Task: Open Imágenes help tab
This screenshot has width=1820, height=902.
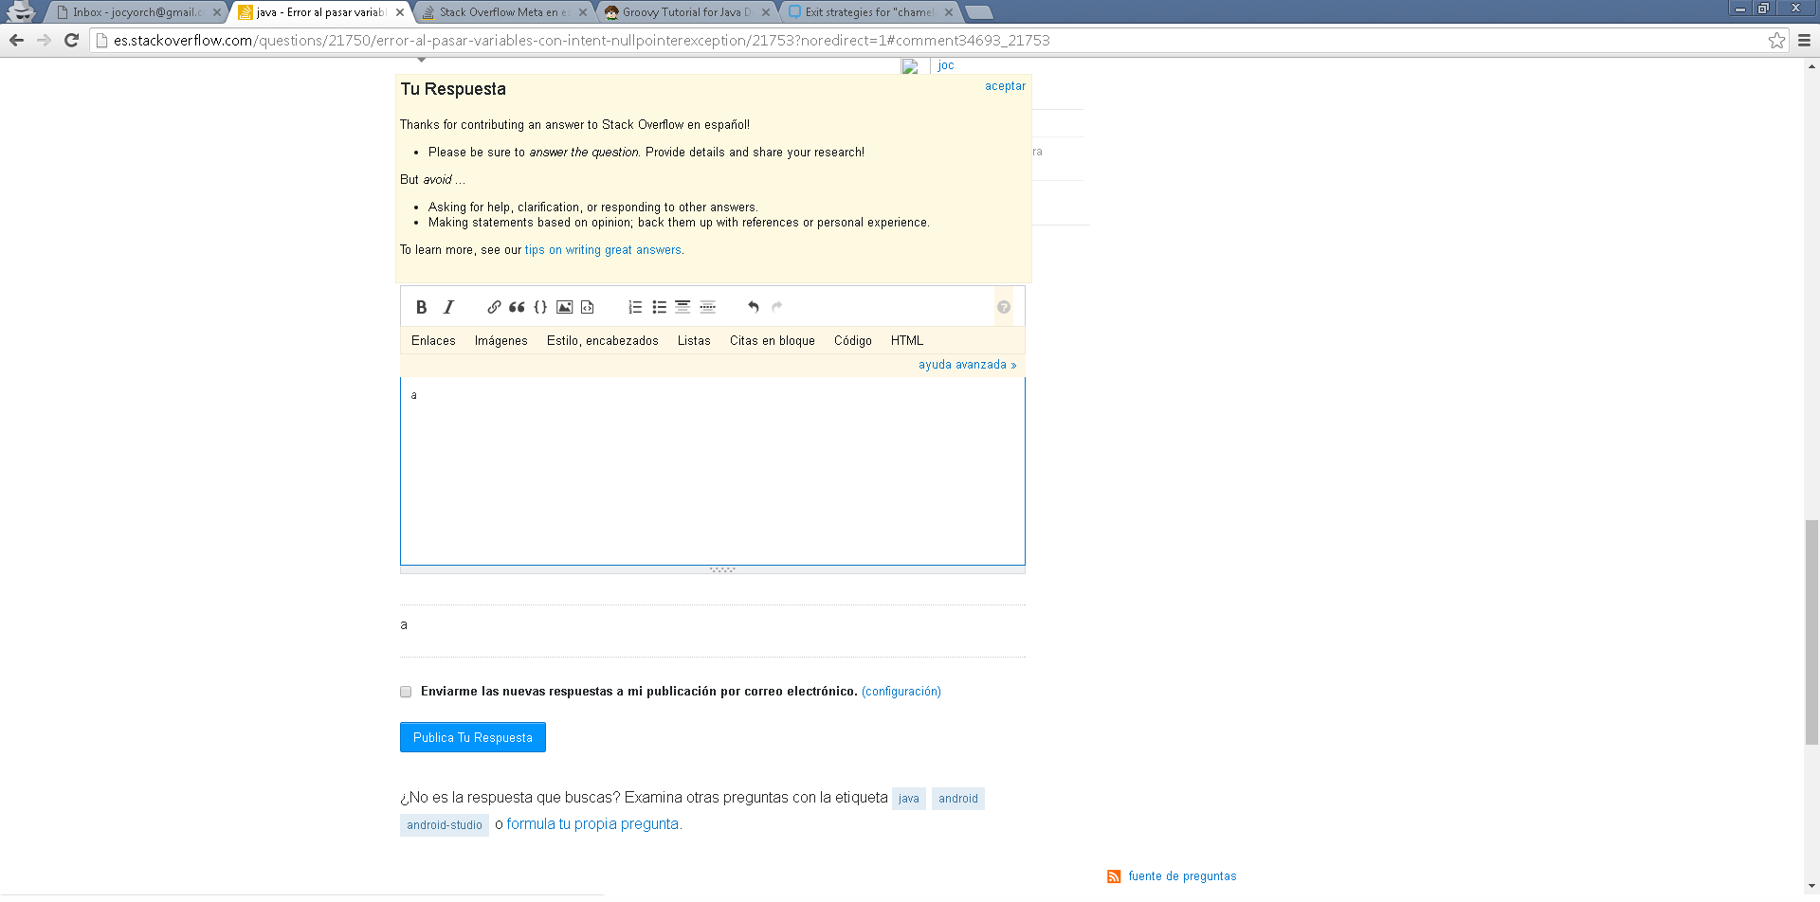Action: click(x=501, y=340)
